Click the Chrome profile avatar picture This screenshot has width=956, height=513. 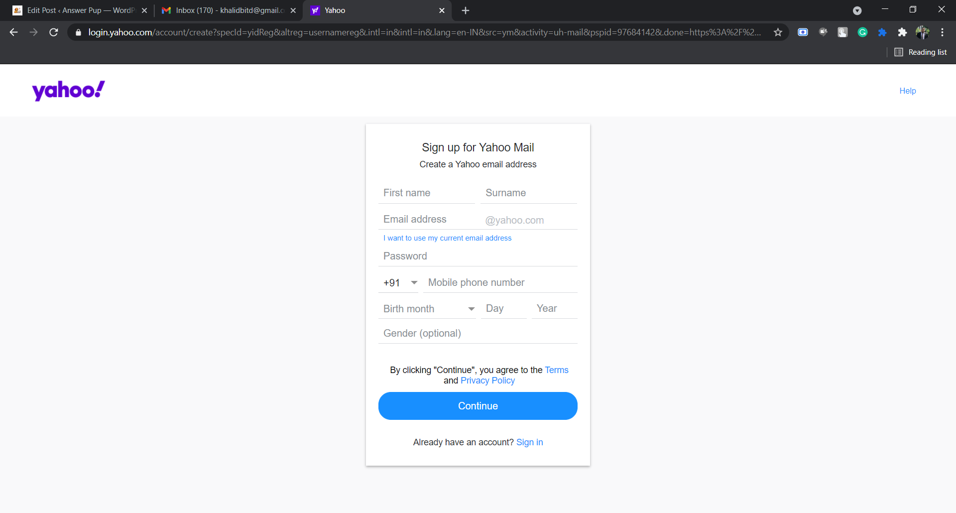(x=923, y=32)
